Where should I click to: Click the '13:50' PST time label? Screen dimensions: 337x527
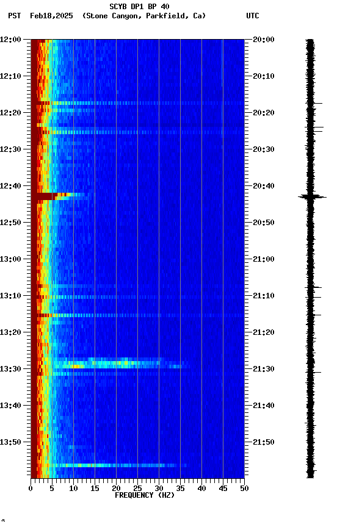(10, 443)
